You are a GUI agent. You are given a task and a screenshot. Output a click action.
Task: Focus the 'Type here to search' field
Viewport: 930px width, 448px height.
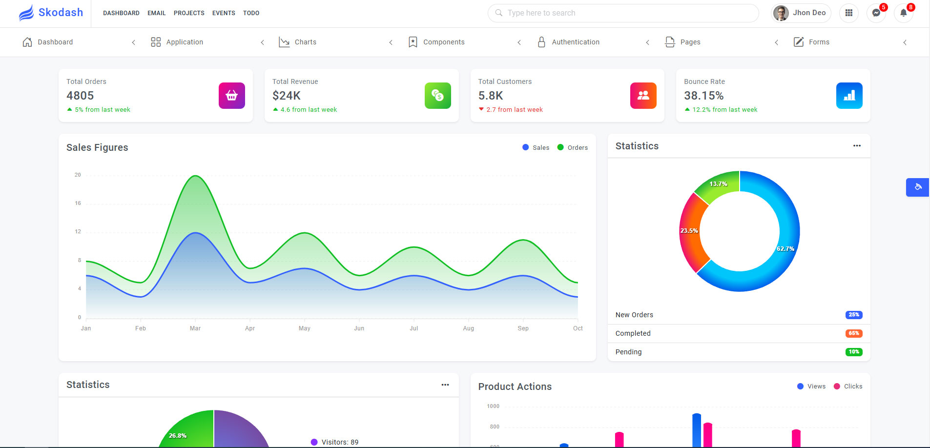(623, 13)
